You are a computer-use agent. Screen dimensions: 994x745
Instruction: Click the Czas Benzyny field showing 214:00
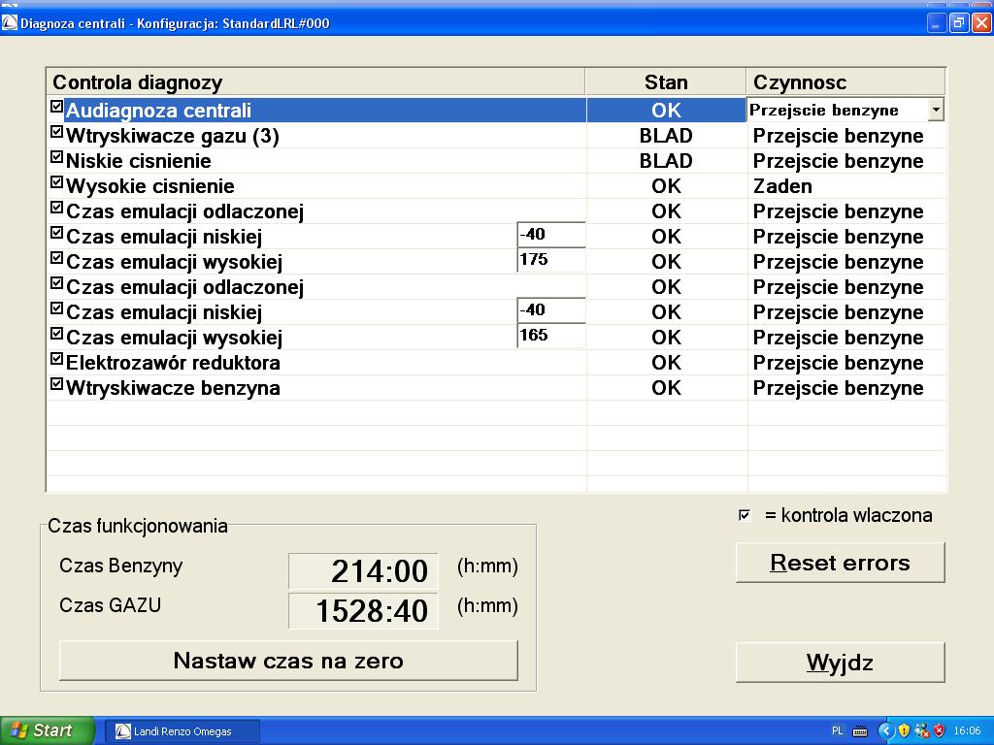(363, 570)
